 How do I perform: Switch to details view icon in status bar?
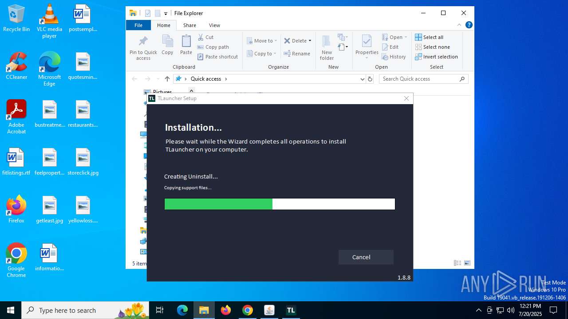pyautogui.click(x=458, y=263)
